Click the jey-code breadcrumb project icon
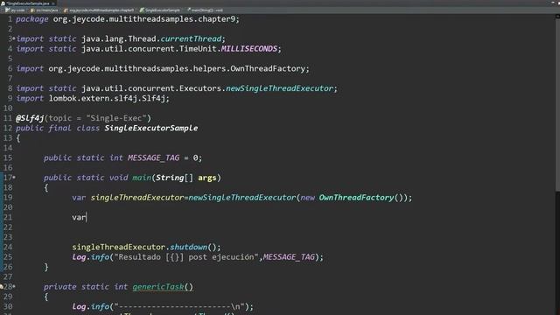 (8, 10)
